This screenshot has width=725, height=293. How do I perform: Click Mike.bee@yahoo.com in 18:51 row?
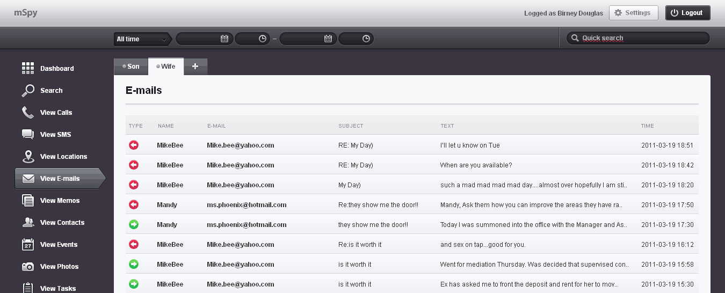(x=241, y=145)
